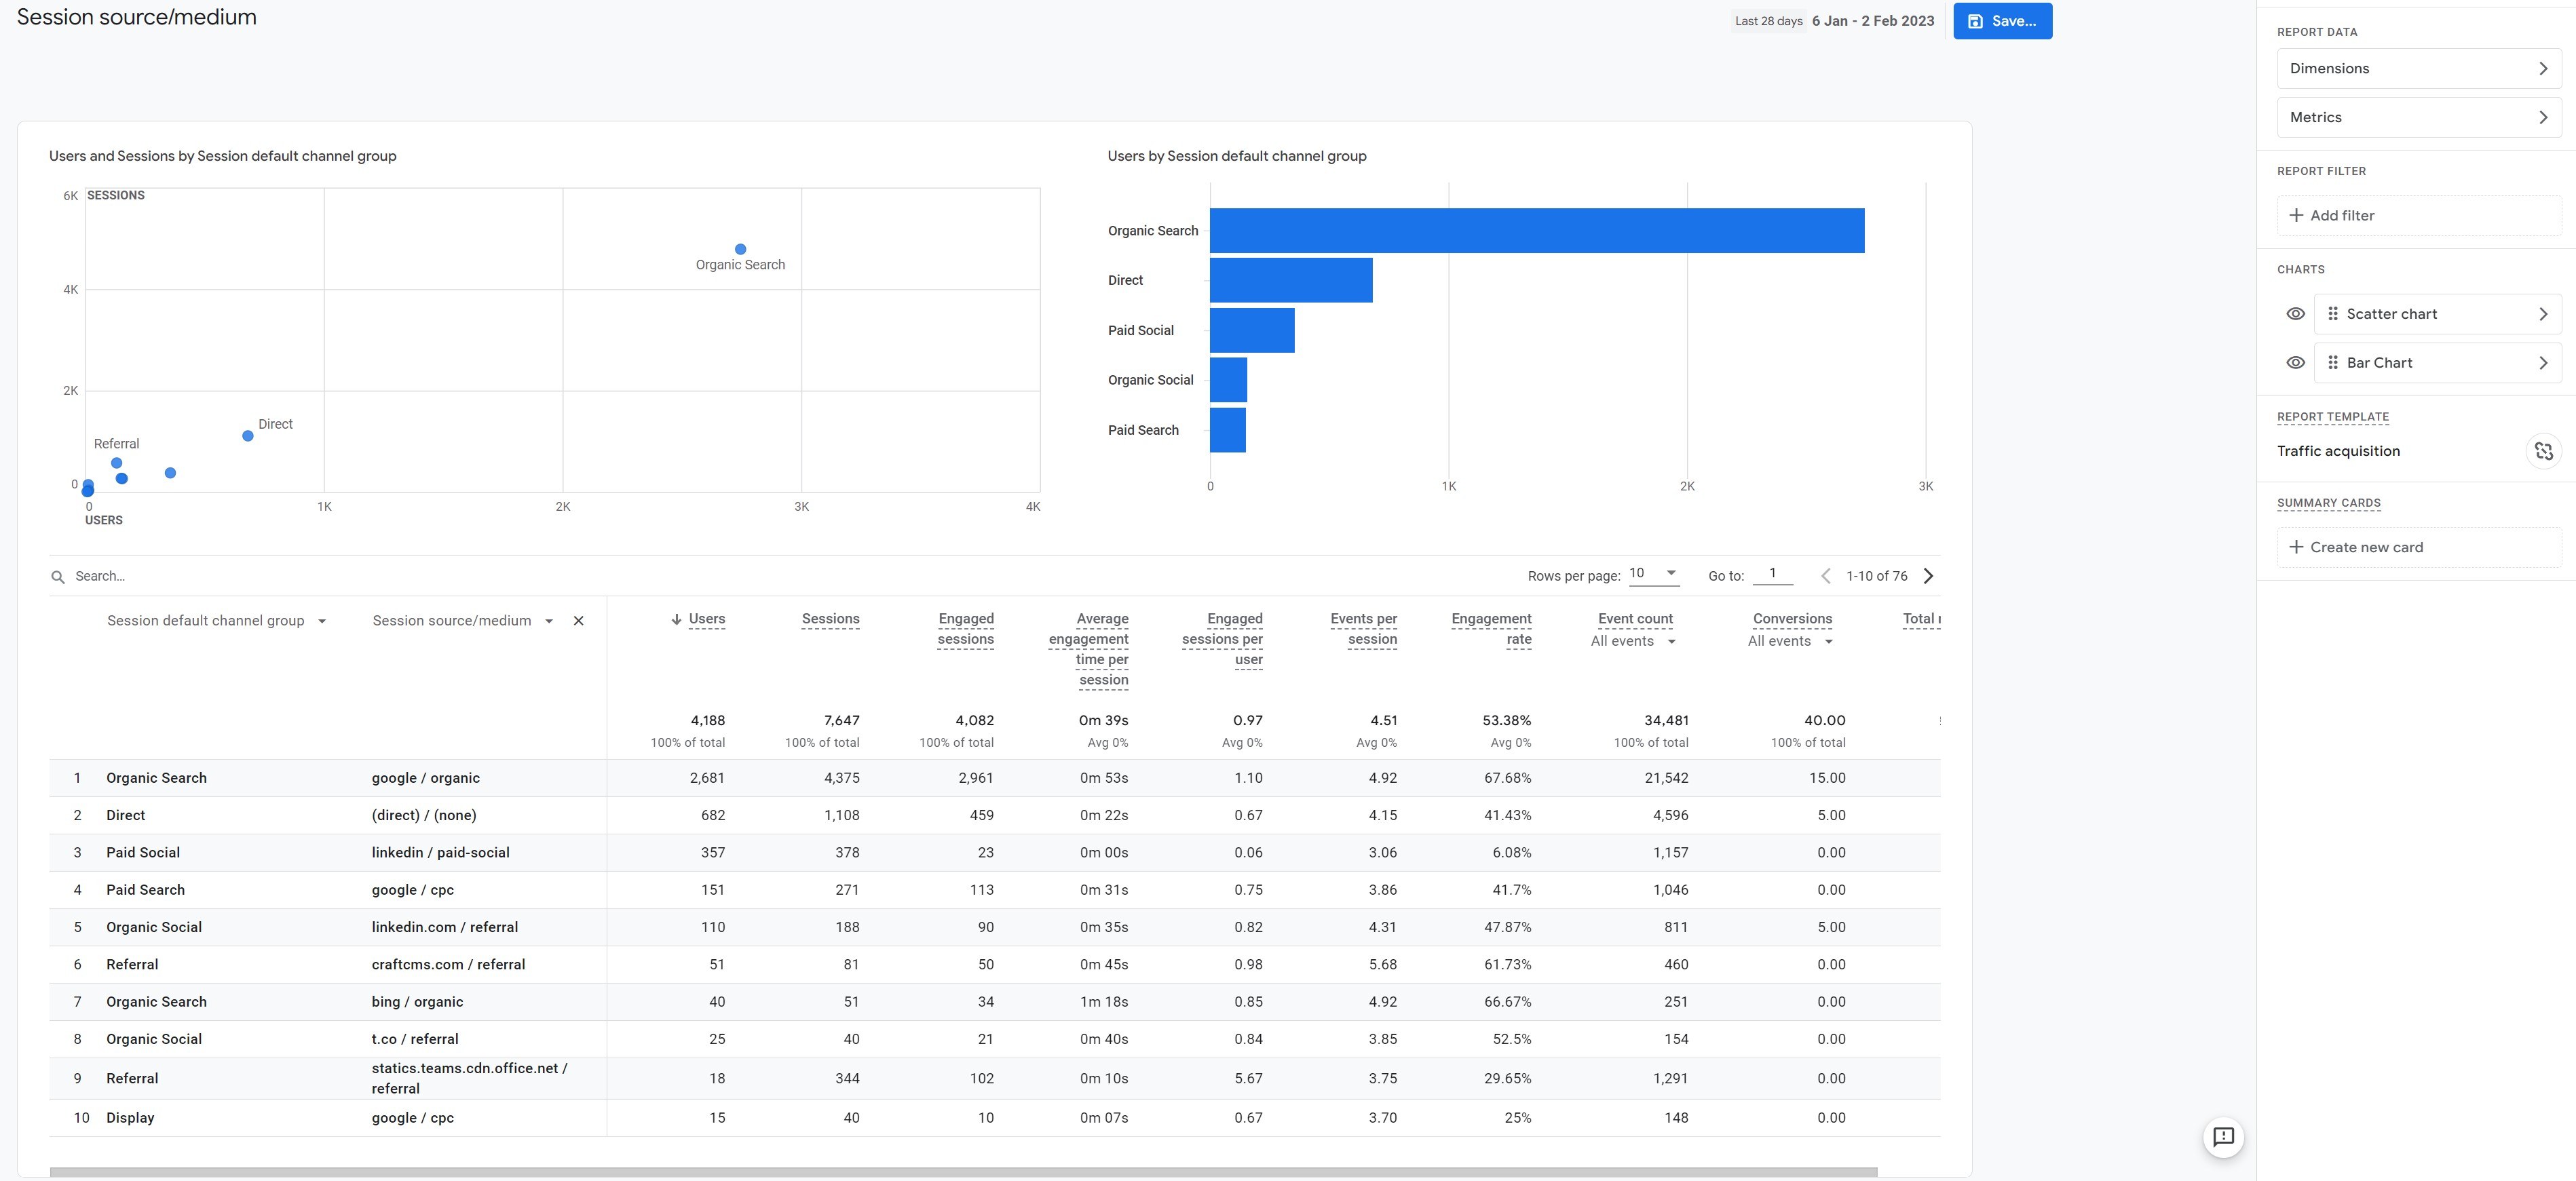
Task: Select the Go to page input field
Action: click(x=1771, y=575)
